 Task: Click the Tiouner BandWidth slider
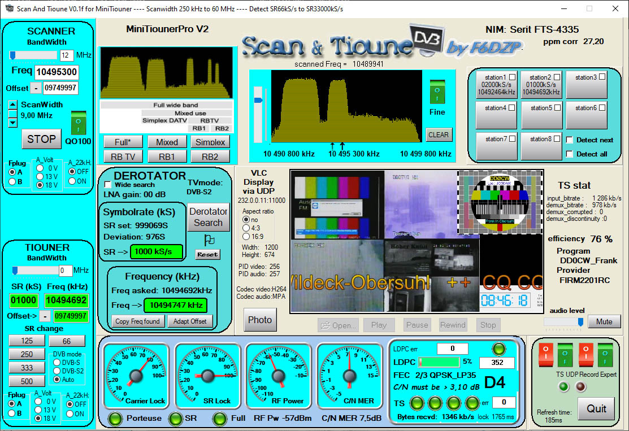(x=34, y=271)
